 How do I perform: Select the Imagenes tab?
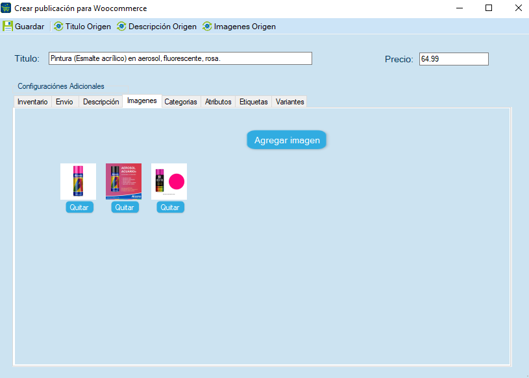[x=142, y=100]
